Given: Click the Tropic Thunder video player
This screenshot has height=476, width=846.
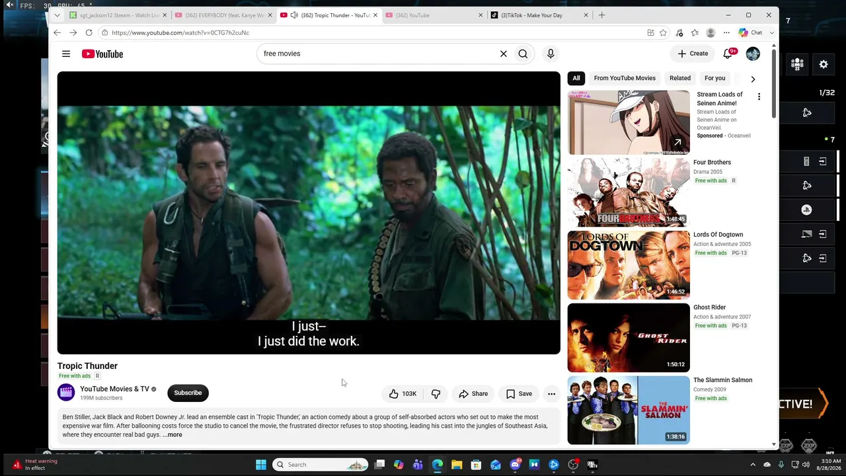Looking at the screenshot, I should click(309, 213).
